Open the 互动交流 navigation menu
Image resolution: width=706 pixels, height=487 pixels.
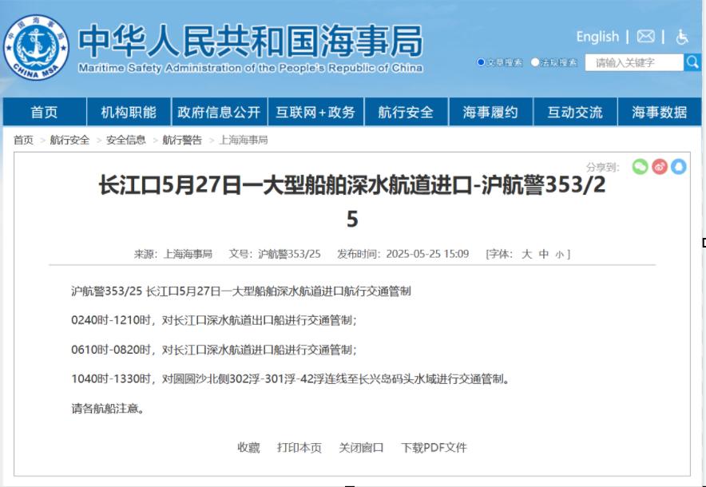pos(575,112)
